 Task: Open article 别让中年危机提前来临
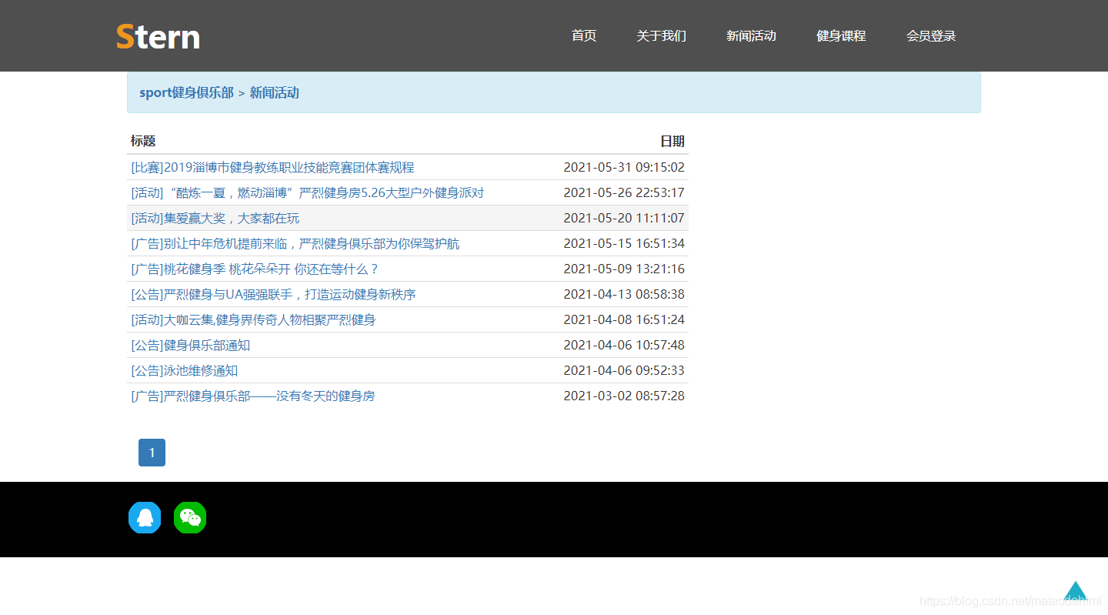coord(295,243)
